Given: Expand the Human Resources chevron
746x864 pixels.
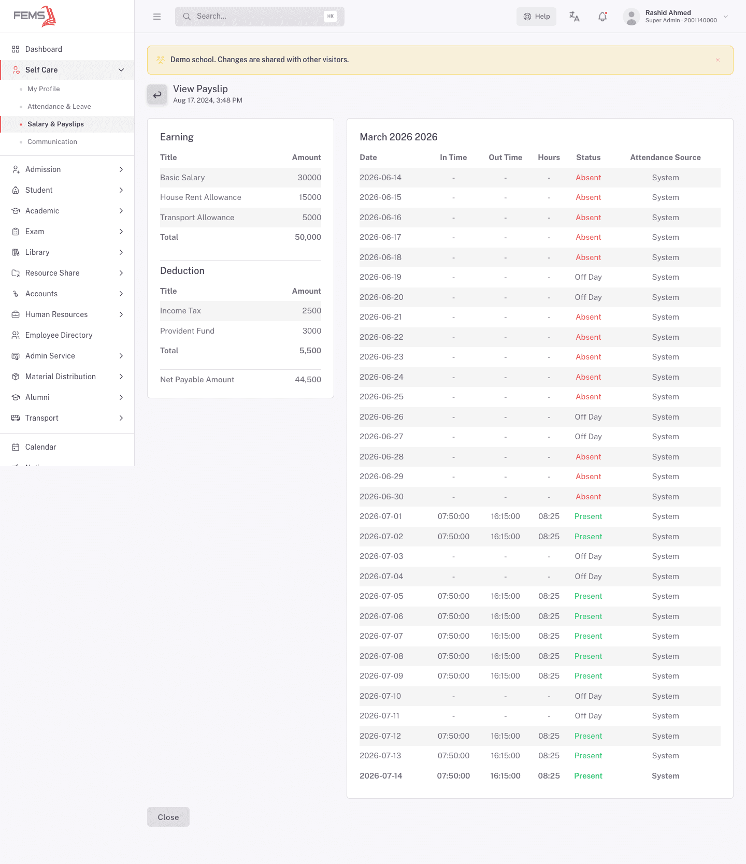Looking at the screenshot, I should [121, 314].
